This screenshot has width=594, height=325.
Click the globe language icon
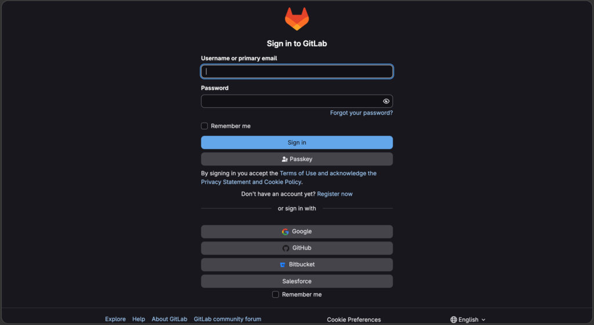[454, 320]
